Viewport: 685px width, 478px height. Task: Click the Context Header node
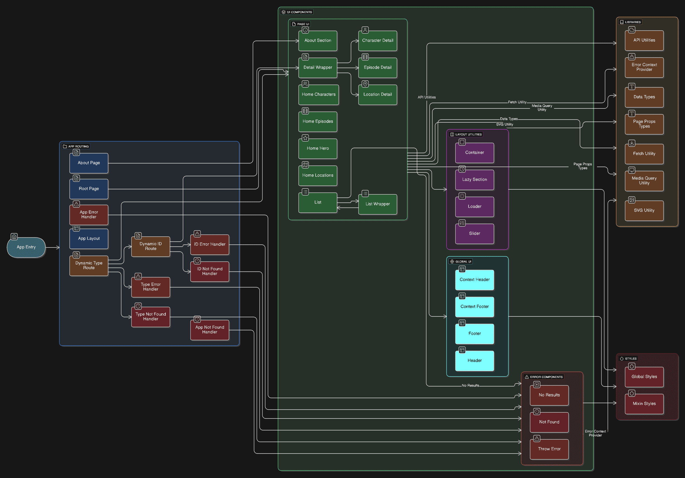pyautogui.click(x=474, y=280)
